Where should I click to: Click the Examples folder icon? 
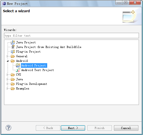coord(13,88)
